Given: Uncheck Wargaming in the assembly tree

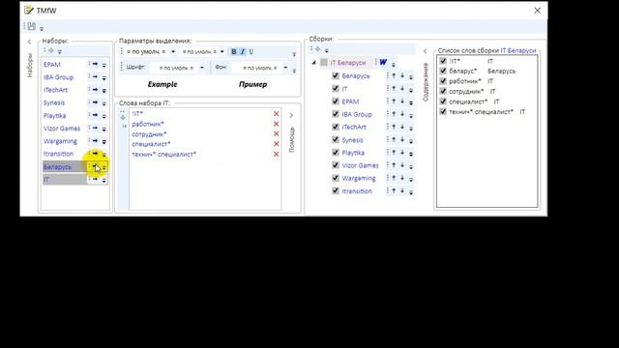Looking at the screenshot, I should [x=336, y=178].
